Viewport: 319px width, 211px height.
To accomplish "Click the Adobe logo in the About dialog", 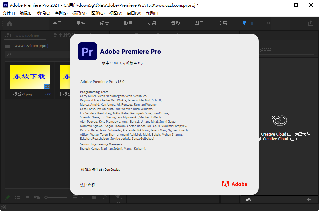I will point(234,184).
